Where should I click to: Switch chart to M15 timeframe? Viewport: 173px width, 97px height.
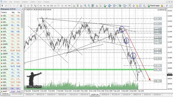click(48, 6)
